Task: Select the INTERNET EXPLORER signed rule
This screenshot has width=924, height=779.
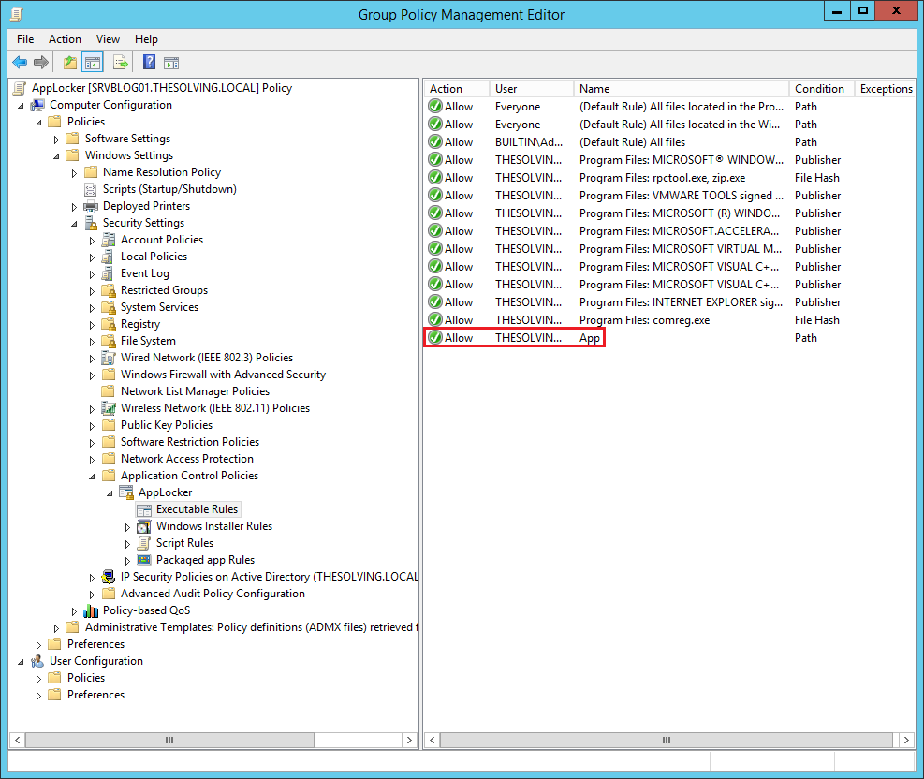Action: (669, 301)
